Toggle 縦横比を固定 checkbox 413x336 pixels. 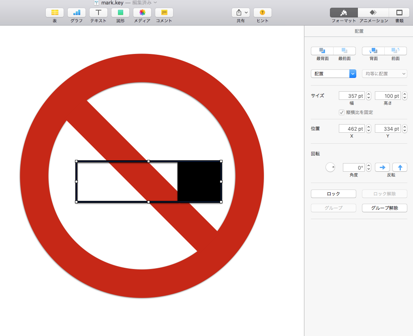tap(342, 112)
